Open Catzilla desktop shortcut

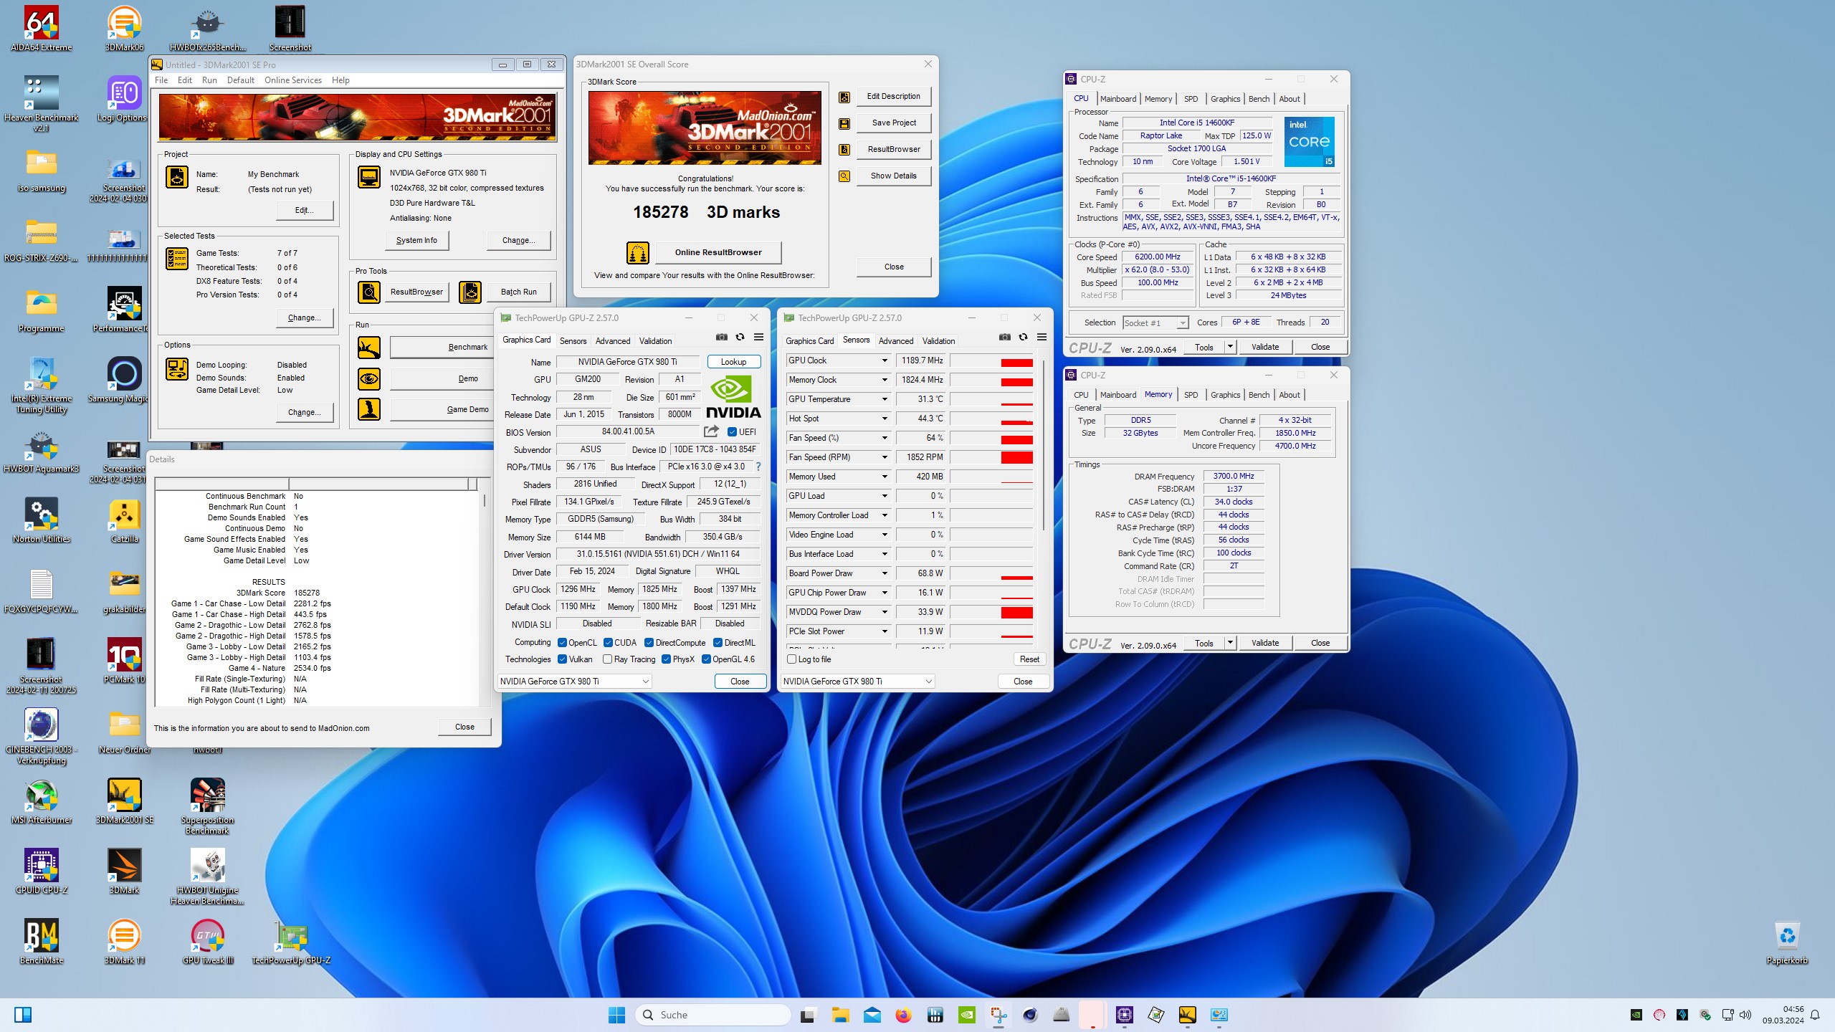[x=124, y=520]
